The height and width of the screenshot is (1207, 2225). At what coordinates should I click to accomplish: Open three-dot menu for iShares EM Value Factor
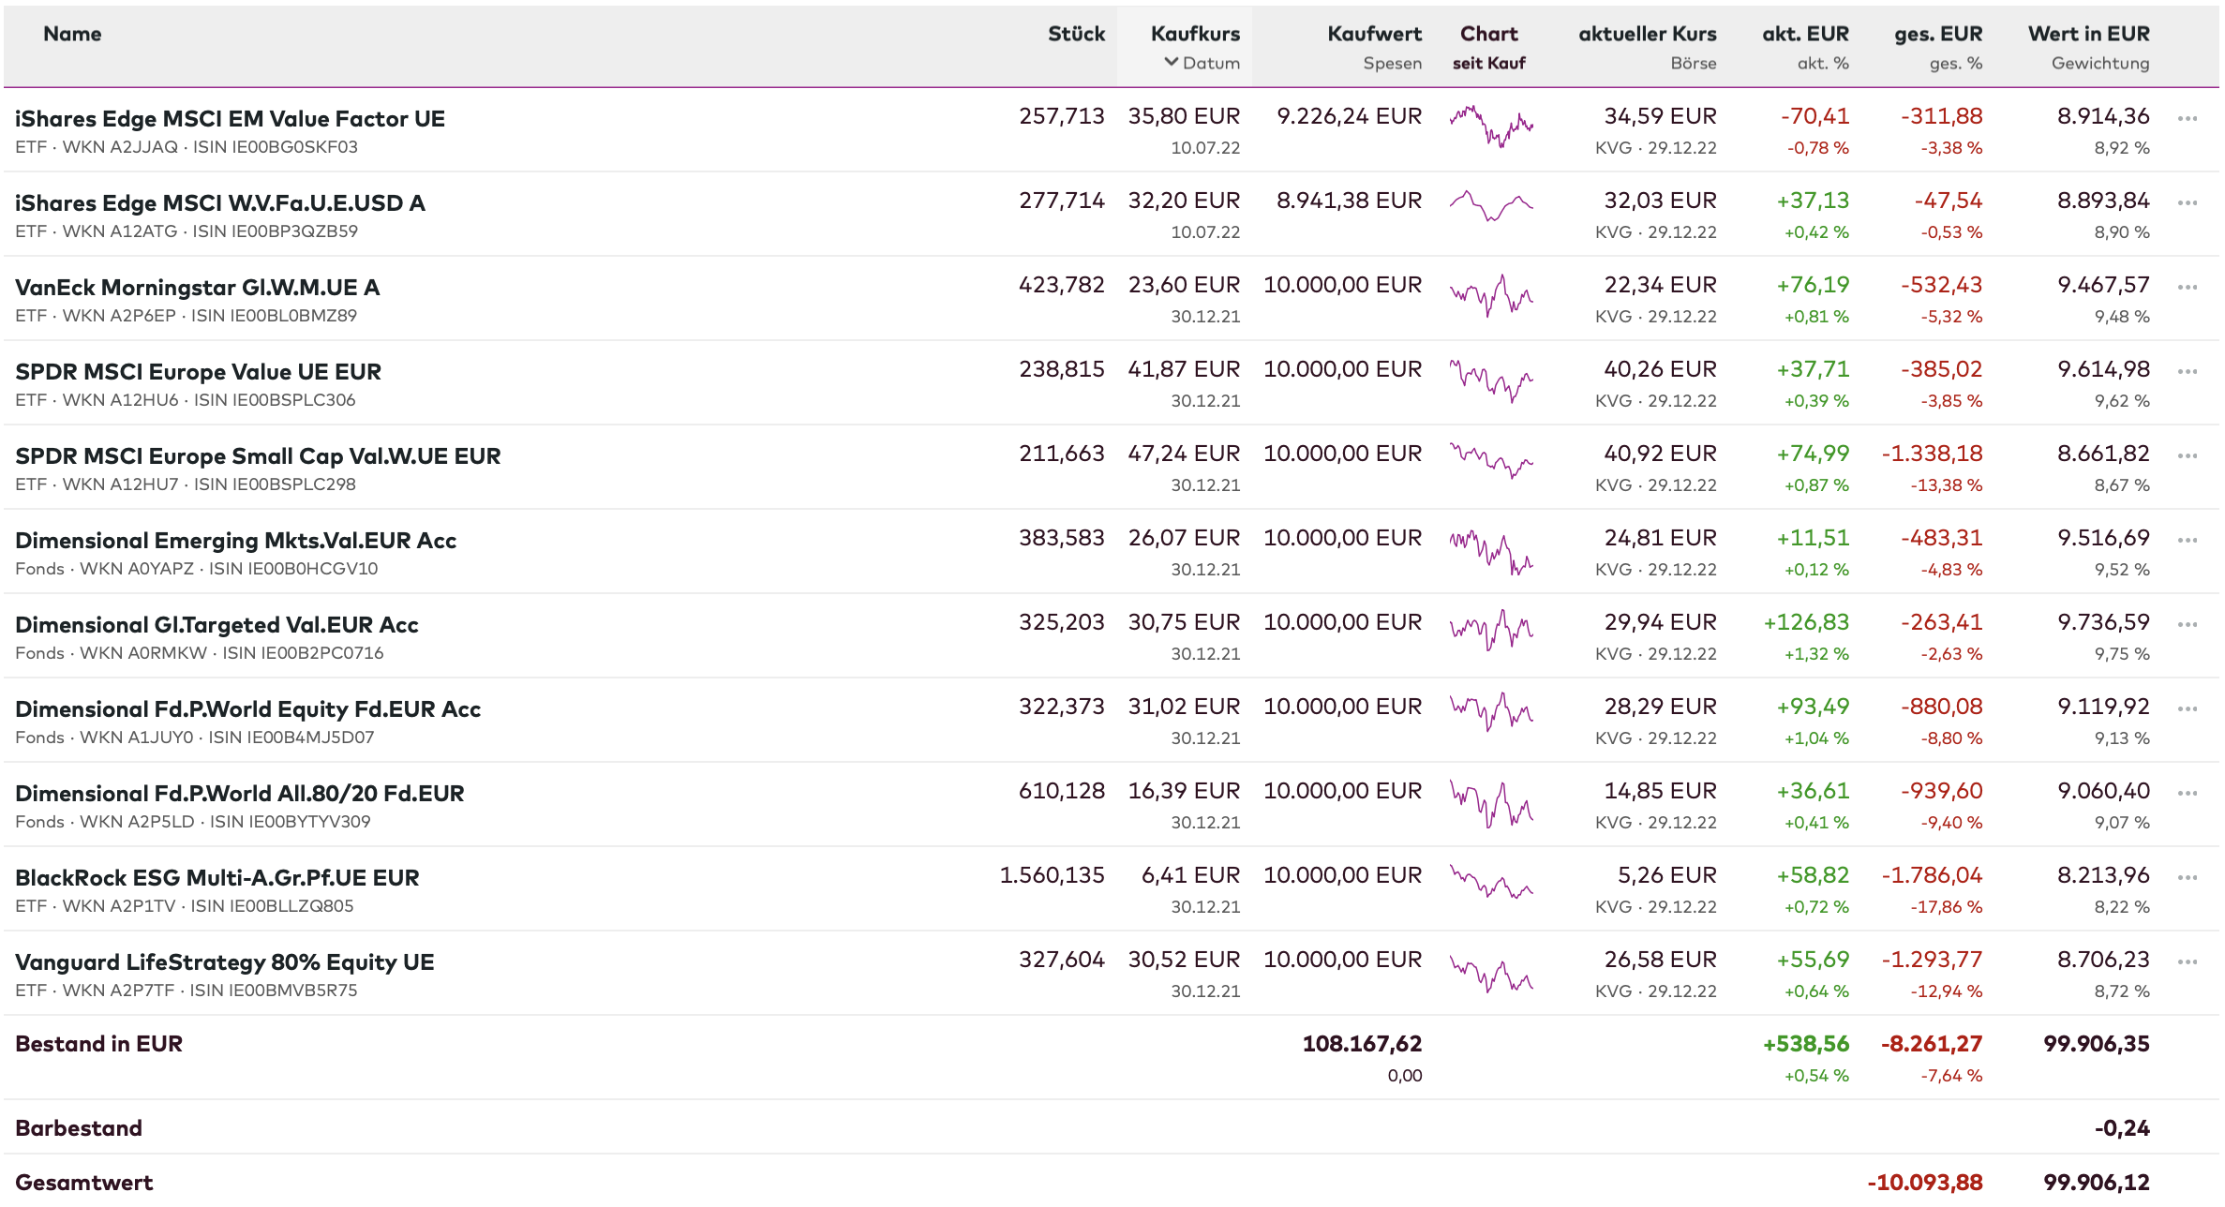(2187, 119)
